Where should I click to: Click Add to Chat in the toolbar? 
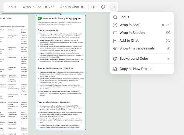[73, 7]
